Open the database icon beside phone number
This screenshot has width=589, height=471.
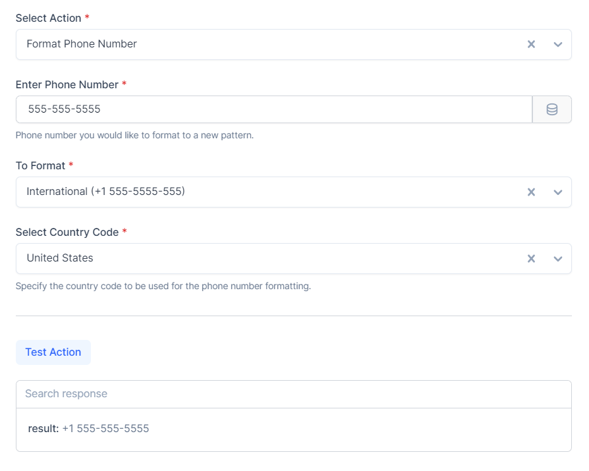tap(552, 109)
